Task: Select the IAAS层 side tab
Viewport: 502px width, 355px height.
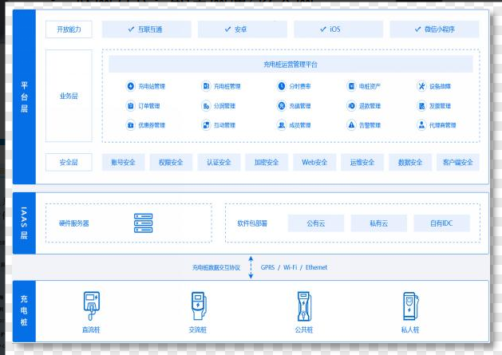Action: click(24, 223)
